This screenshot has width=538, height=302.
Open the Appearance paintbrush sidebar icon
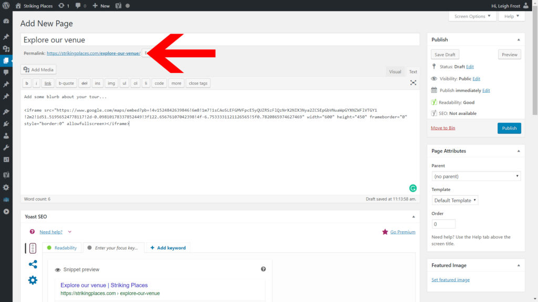6,112
